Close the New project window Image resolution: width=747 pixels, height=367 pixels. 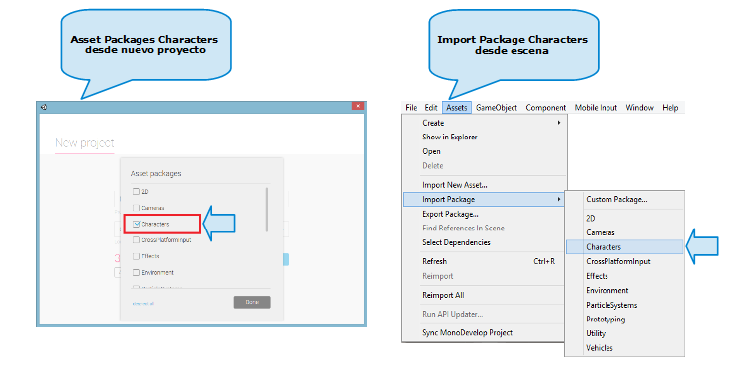[x=357, y=106]
